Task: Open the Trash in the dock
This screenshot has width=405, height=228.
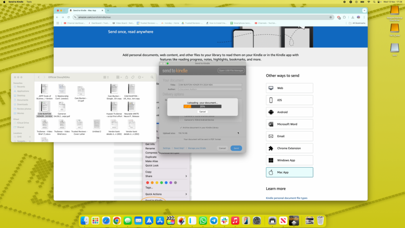Action: coord(320,220)
